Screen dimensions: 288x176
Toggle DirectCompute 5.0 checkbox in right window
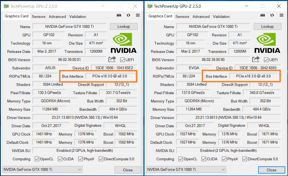point(244,159)
